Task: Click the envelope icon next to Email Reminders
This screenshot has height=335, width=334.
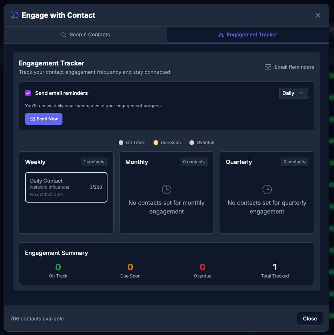Action: [x=268, y=67]
